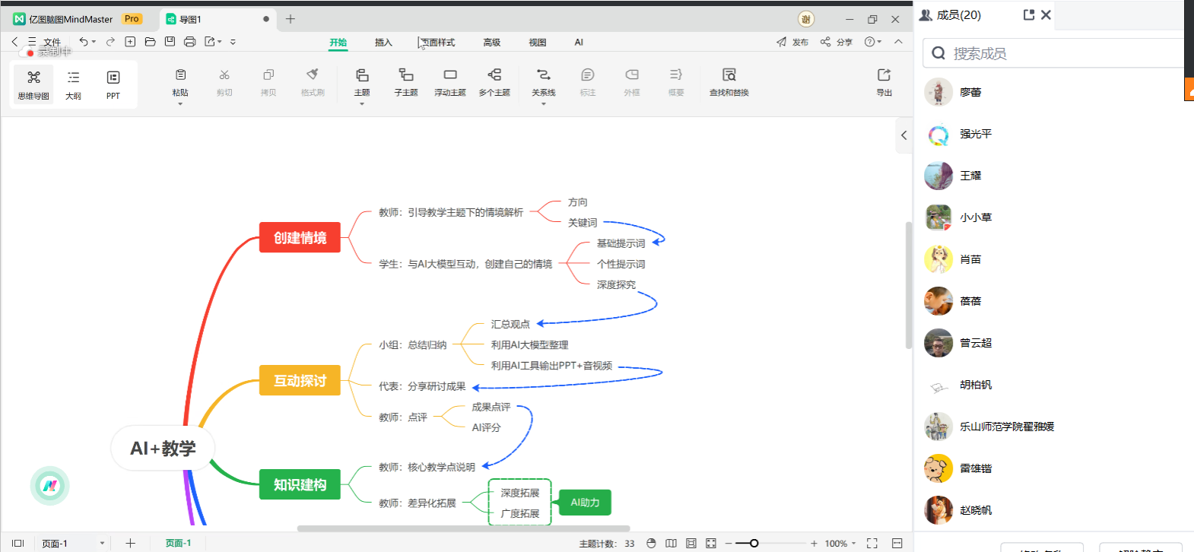Screen dimensions: 1194x552
Task: Open the Insert (插入) ribbon tab
Action: pos(383,43)
